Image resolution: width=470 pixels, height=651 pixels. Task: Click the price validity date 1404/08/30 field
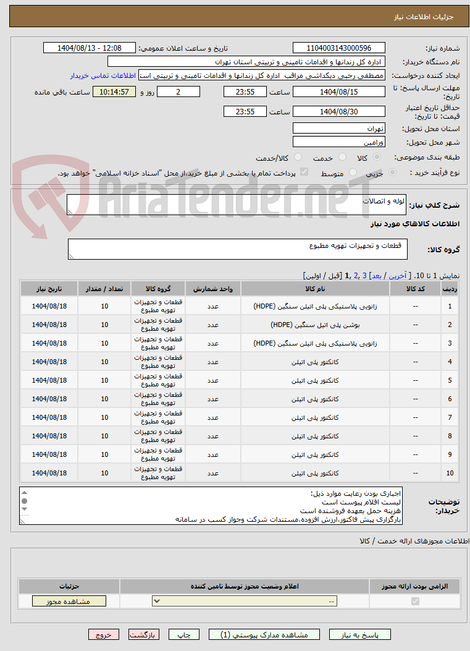(338, 112)
